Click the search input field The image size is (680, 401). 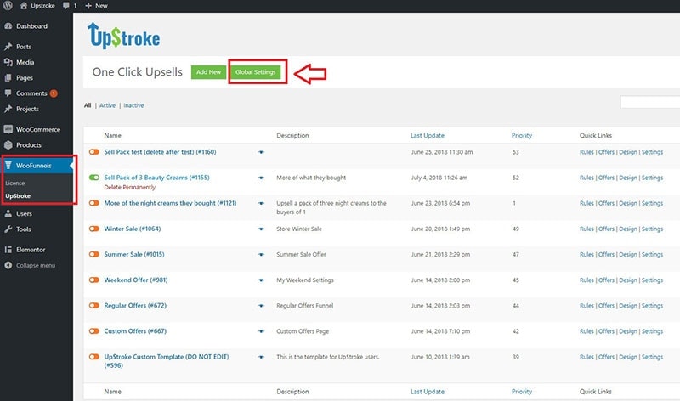(x=650, y=102)
